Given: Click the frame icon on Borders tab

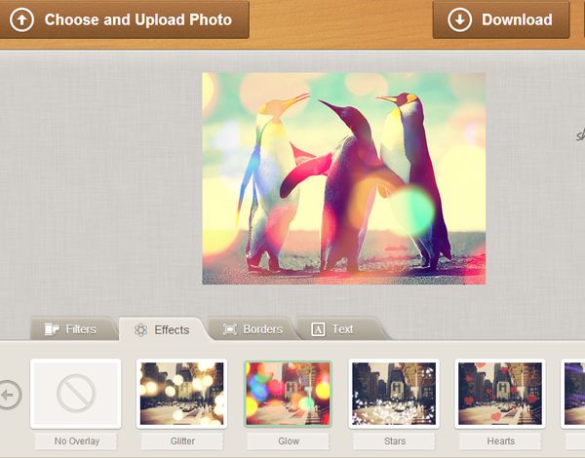Looking at the screenshot, I should [x=230, y=329].
